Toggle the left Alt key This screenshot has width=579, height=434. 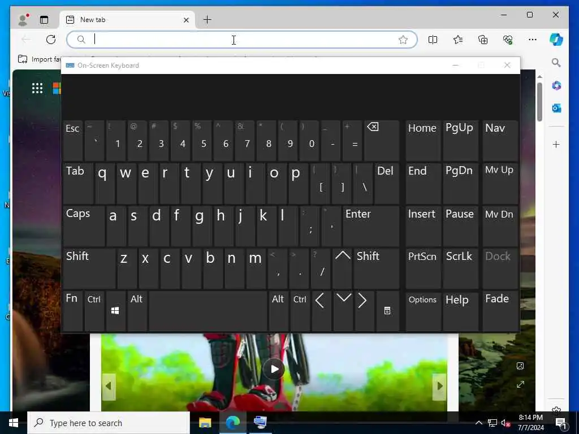point(137,311)
